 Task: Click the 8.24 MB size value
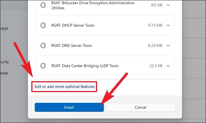pyautogui.click(x=155, y=45)
